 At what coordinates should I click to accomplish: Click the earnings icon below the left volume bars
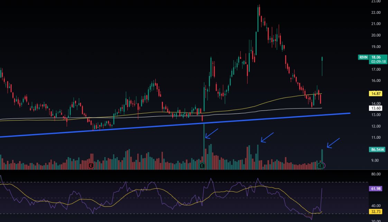pos(91,165)
